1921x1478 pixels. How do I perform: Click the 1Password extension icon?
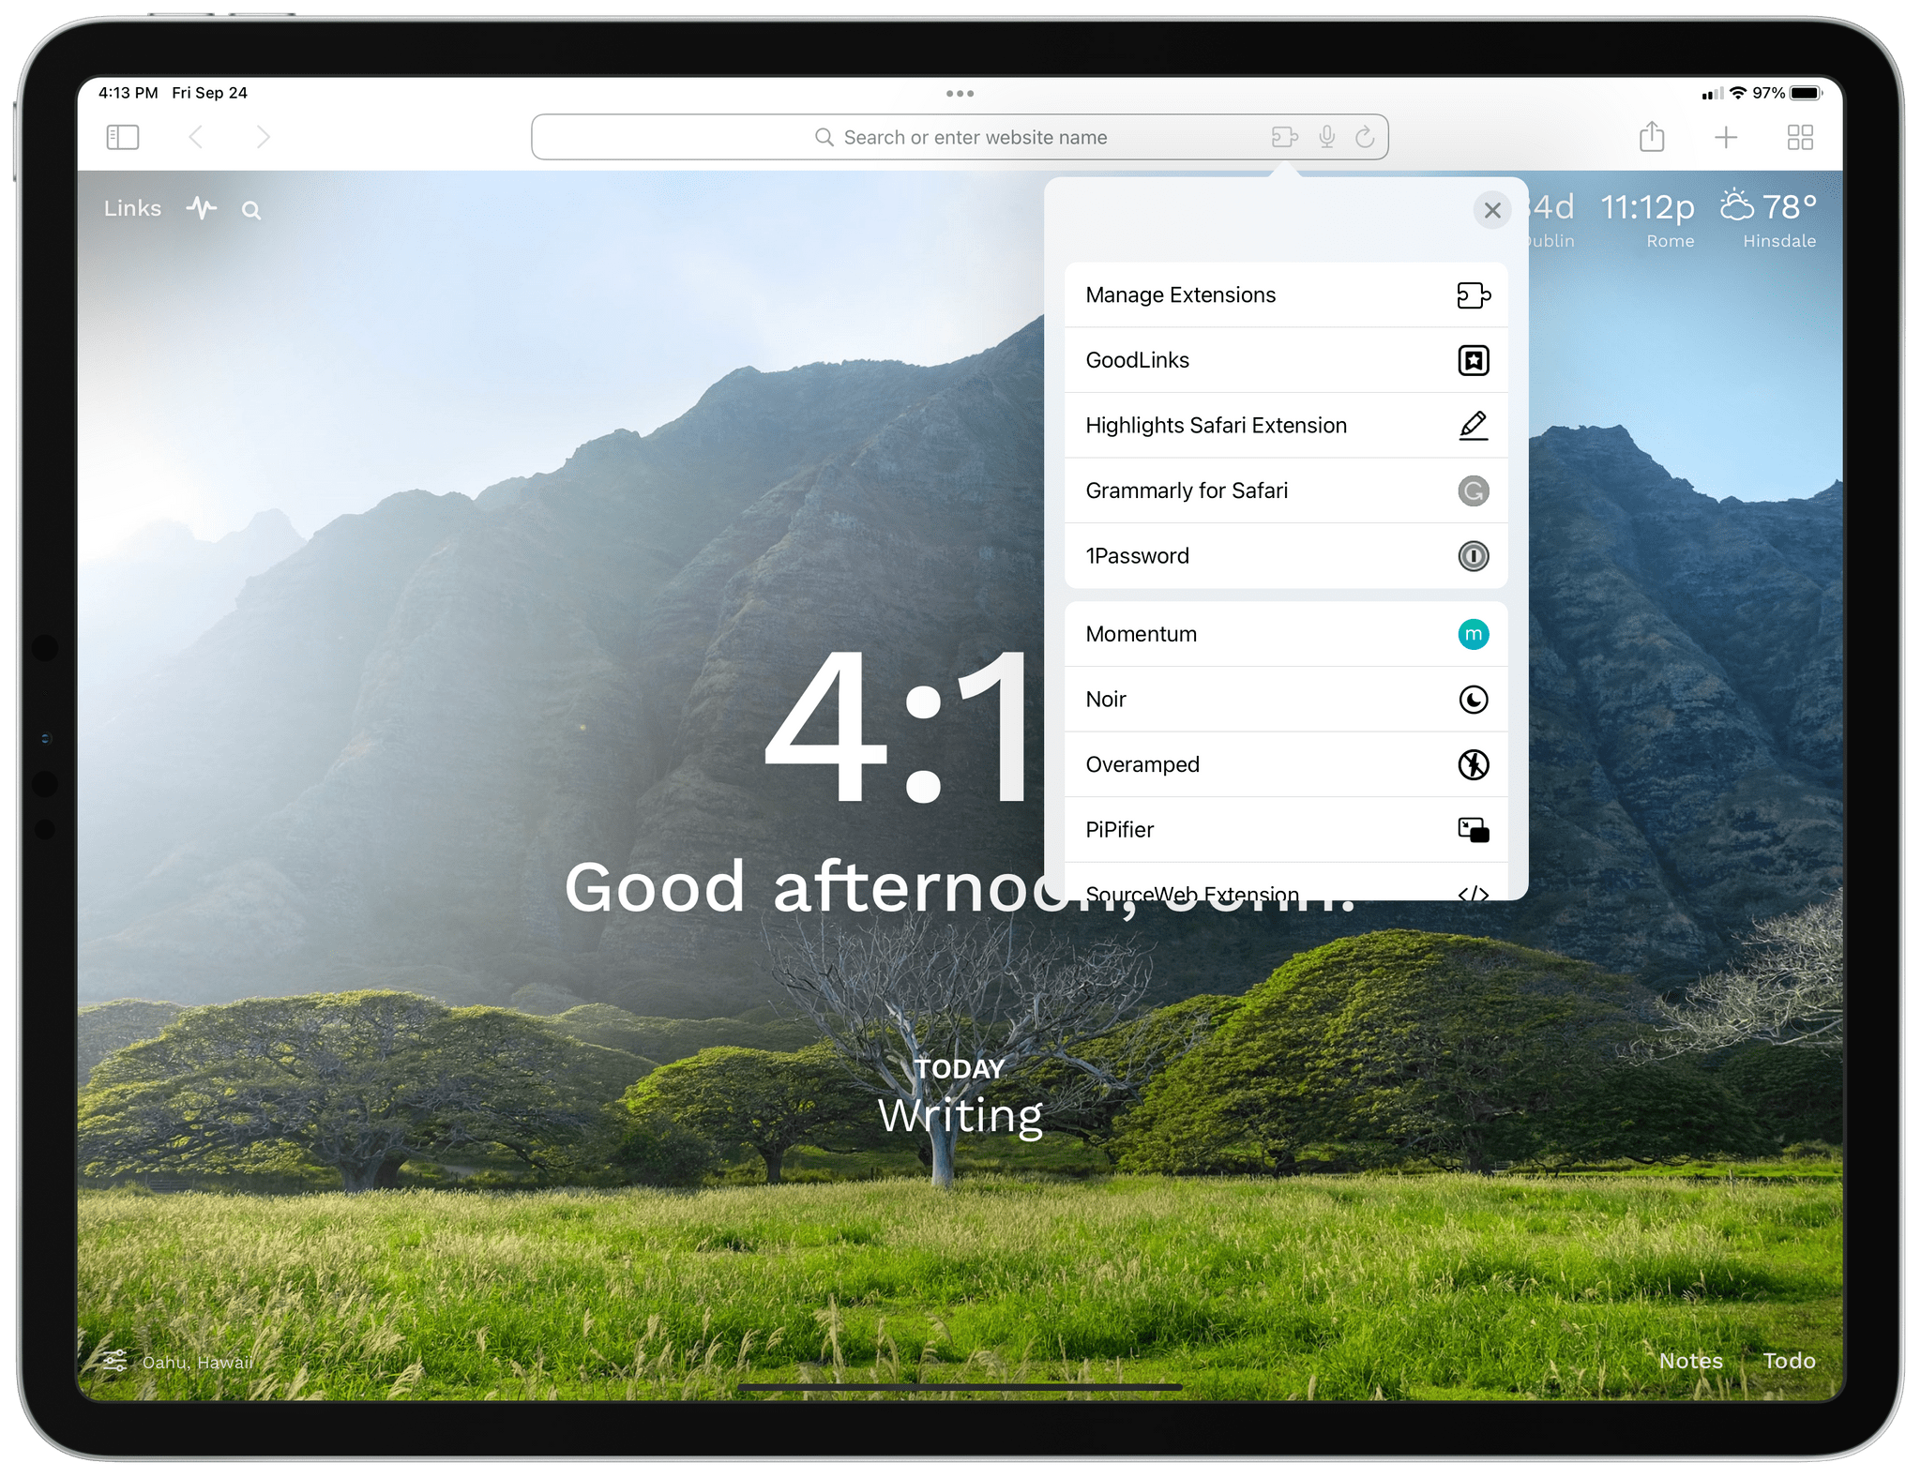(1474, 556)
